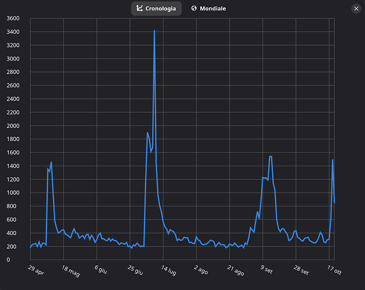Click the early May peak near 1450

click(51, 162)
